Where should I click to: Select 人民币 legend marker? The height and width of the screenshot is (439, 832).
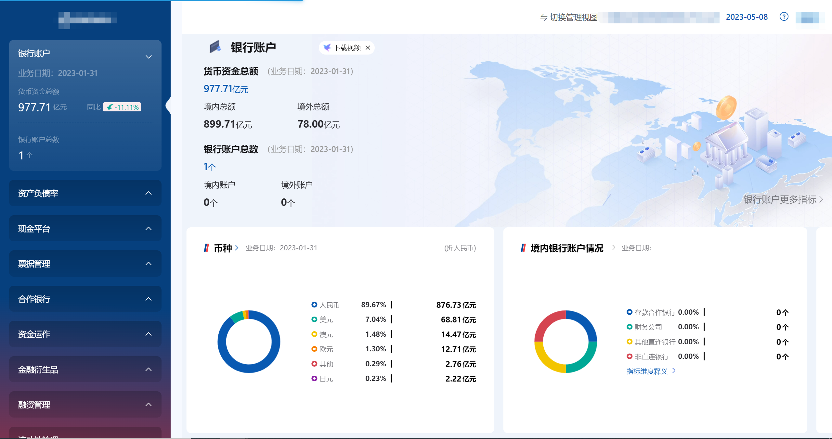click(314, 305)
